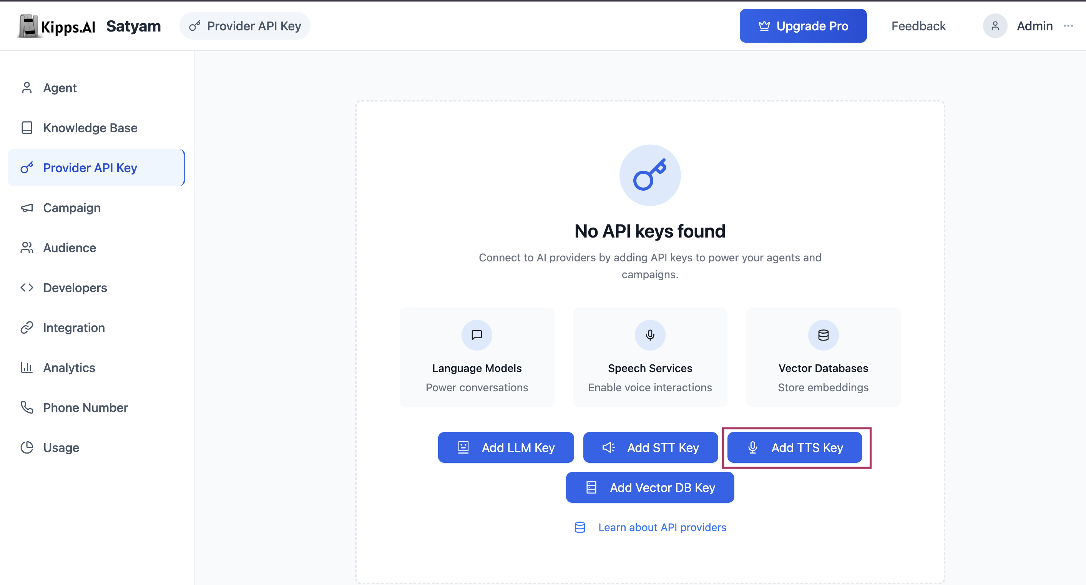Click the Provider API Key breadcrumb label
The image size is (1086, 585).
pos(254,26)
